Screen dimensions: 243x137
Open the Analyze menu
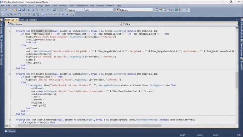tap(100, 6)
